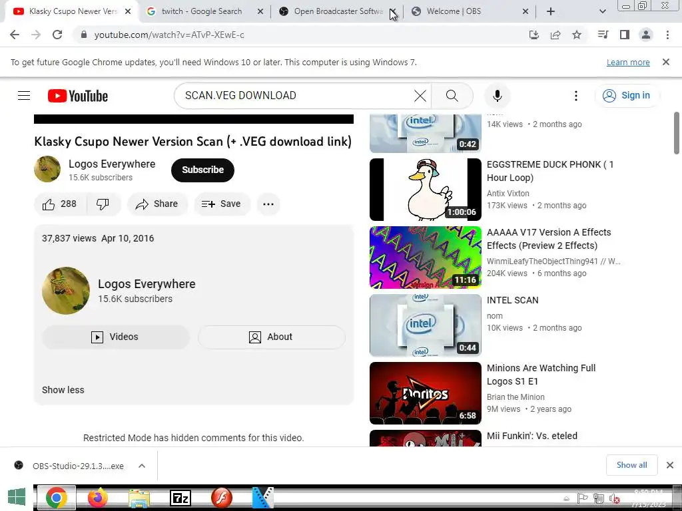Image resolution: width=682 pixels, height=511 pixels.
Task: Open Logos Everywhere channel name under title
Action: click(112, 164)
